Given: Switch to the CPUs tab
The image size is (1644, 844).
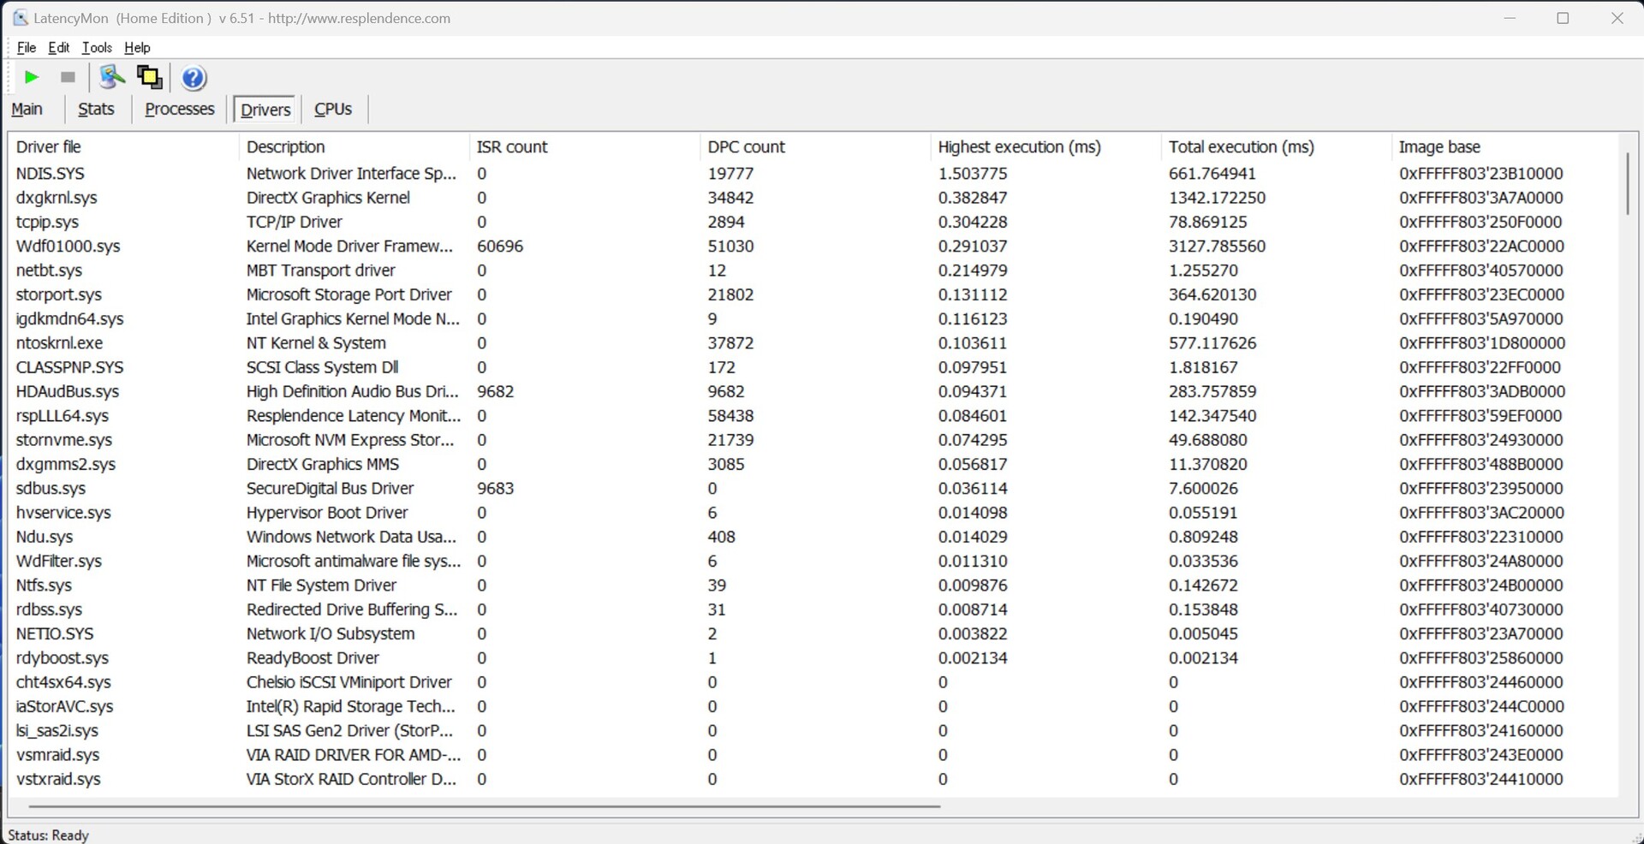Looking at the screenshot, I should click(x=333, y=109).
